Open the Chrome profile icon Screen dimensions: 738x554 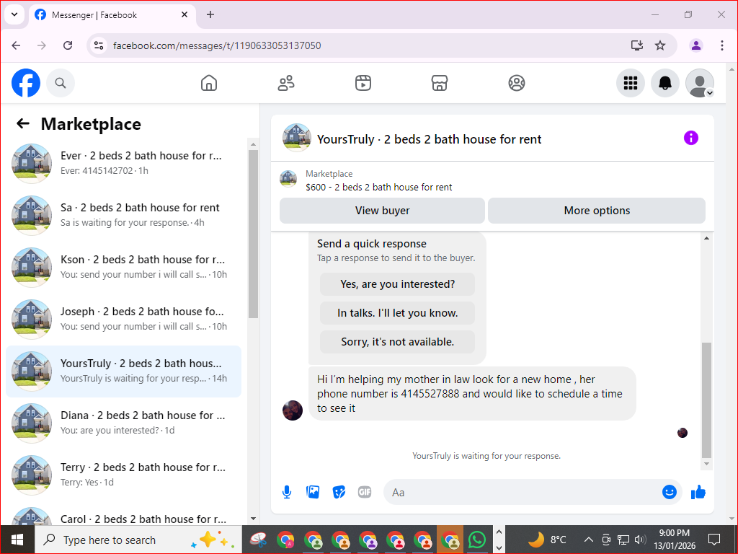coord(696,45)
